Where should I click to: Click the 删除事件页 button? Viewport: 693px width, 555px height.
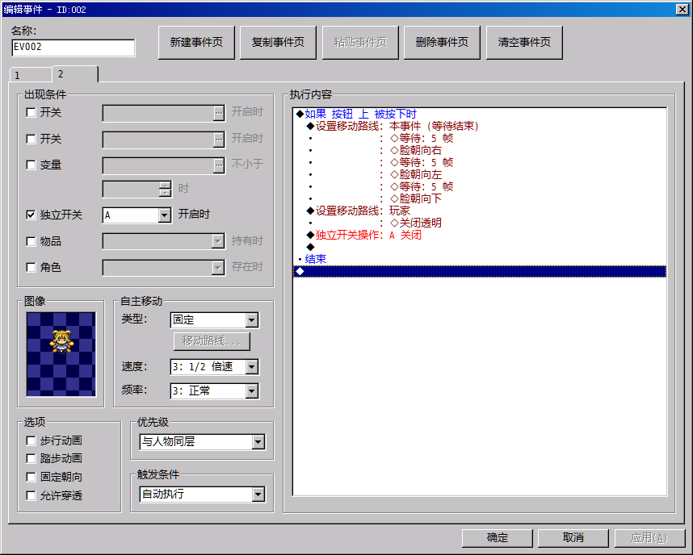[x=442, y=43]
